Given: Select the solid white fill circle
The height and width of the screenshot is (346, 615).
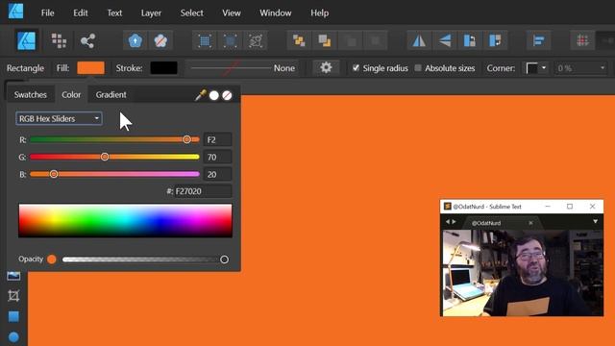Looking at the screenshot, I should (213, 95).
